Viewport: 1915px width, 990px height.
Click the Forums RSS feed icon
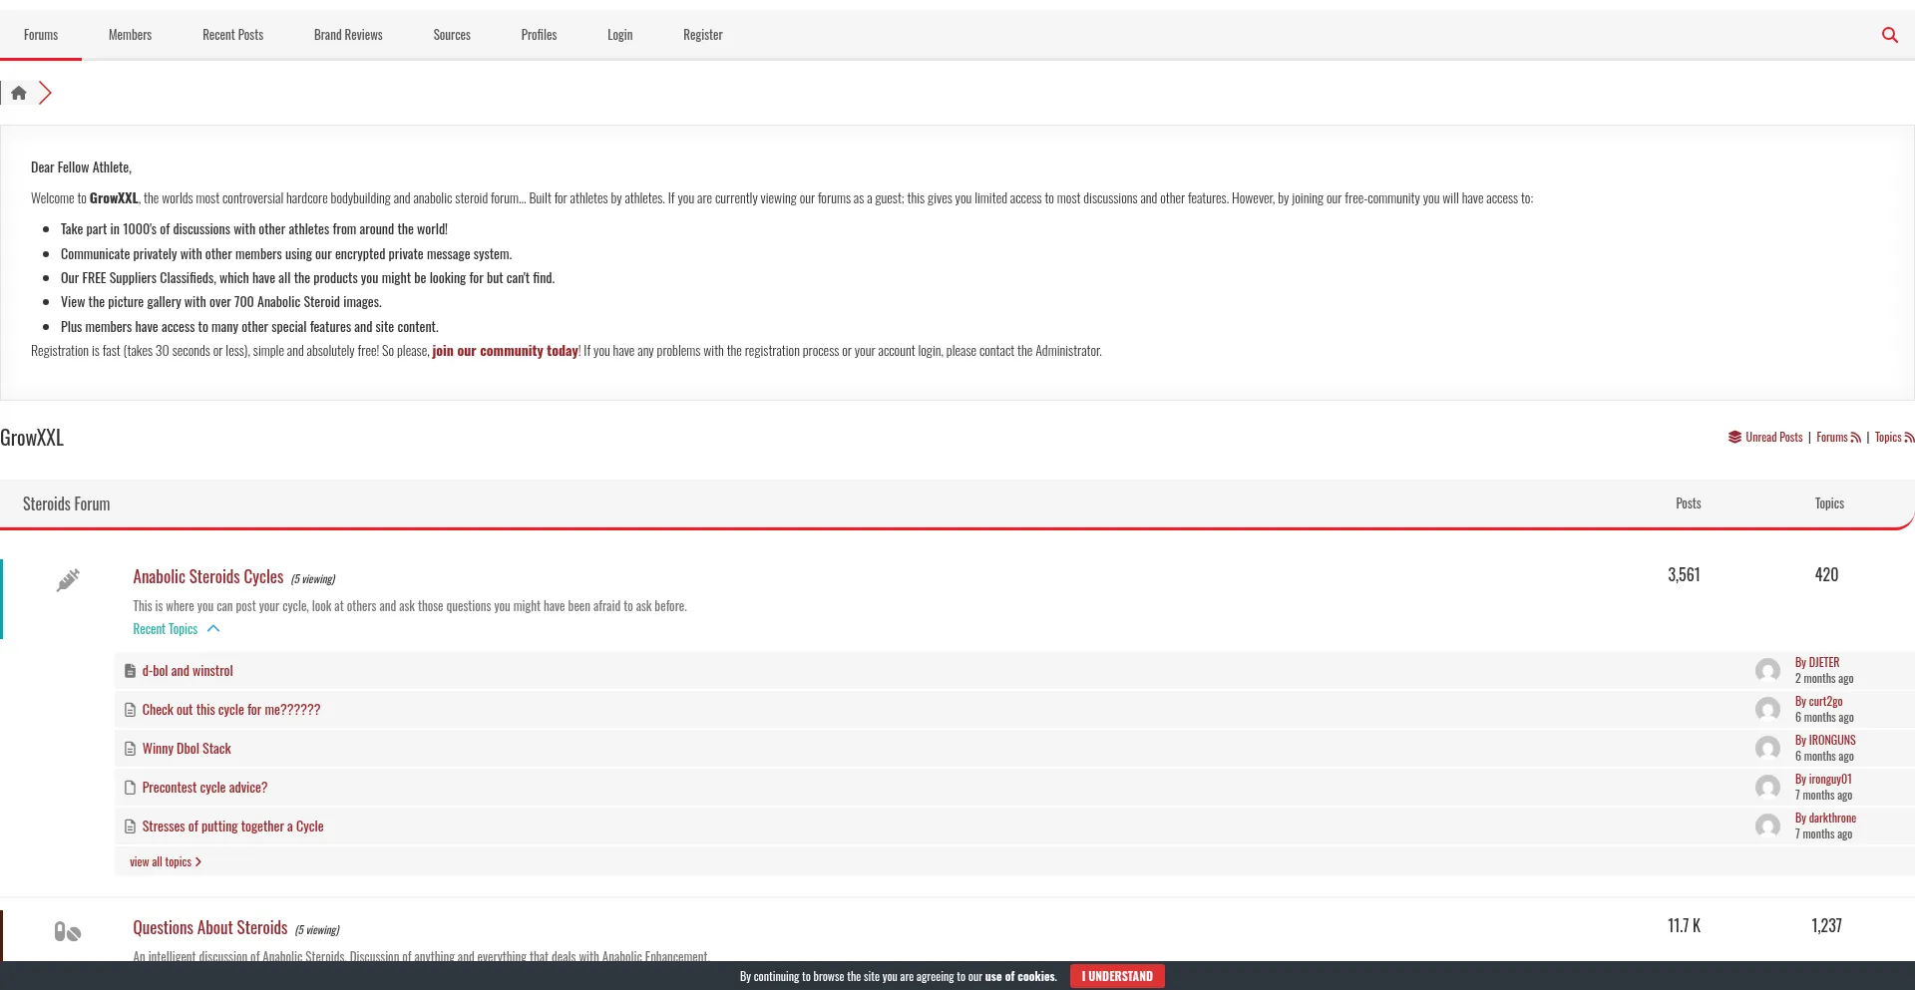tap(1855, 438)
